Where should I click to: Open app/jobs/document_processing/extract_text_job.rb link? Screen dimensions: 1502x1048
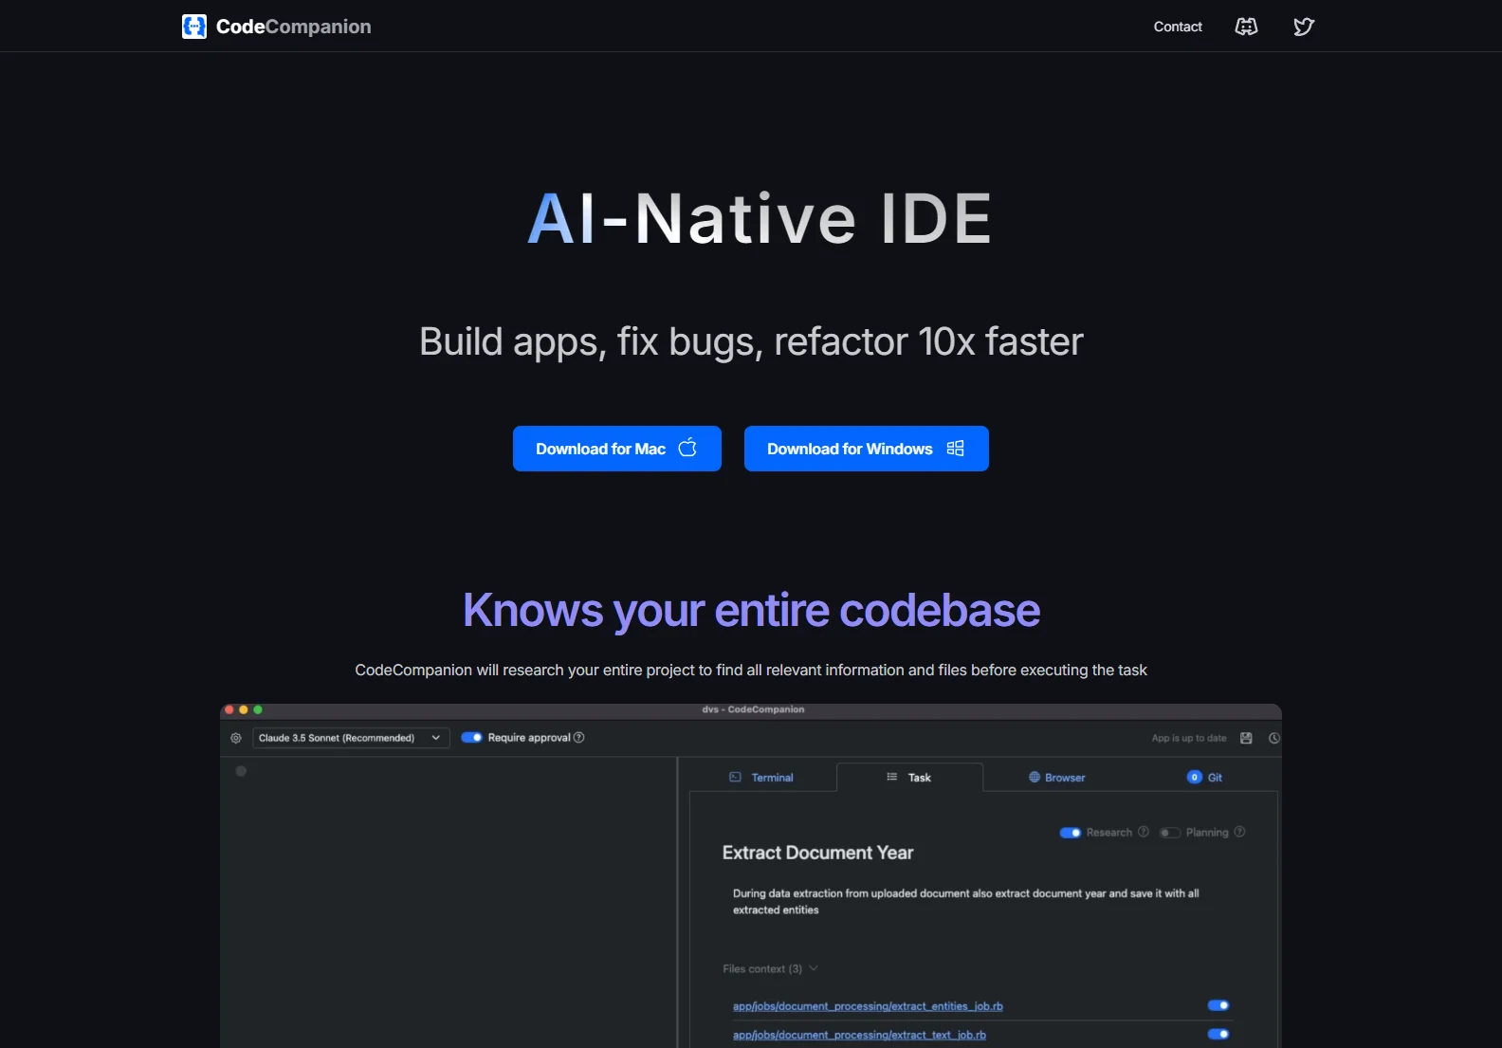[859, 1035]
